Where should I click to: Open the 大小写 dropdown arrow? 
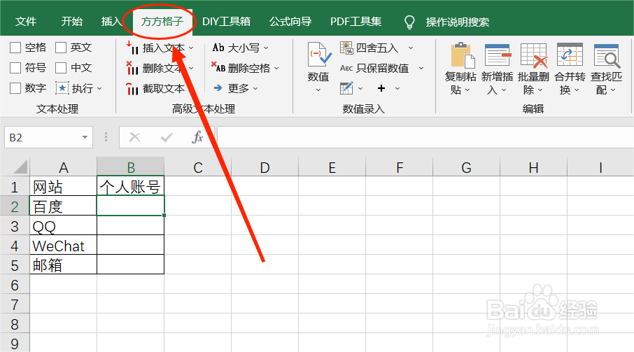(x=266, y=48)
